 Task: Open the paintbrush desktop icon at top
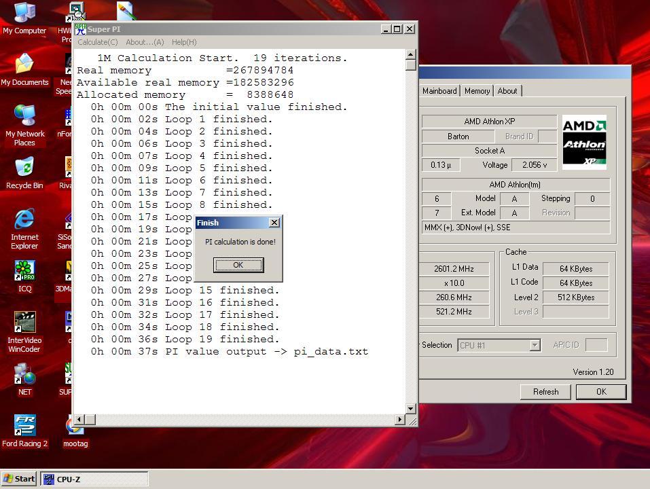click(x=126, y=11)
